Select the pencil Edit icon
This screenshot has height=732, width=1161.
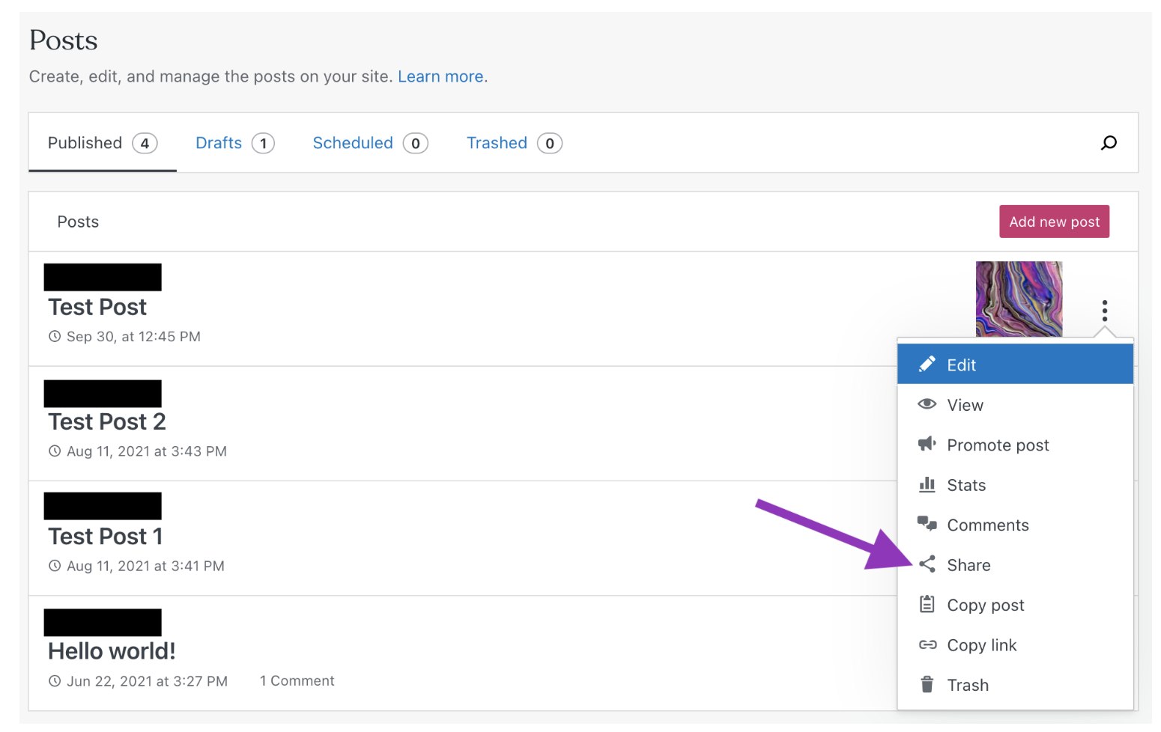pos(927,365)
